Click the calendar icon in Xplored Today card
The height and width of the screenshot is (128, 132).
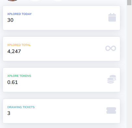(x=112, y=17)
